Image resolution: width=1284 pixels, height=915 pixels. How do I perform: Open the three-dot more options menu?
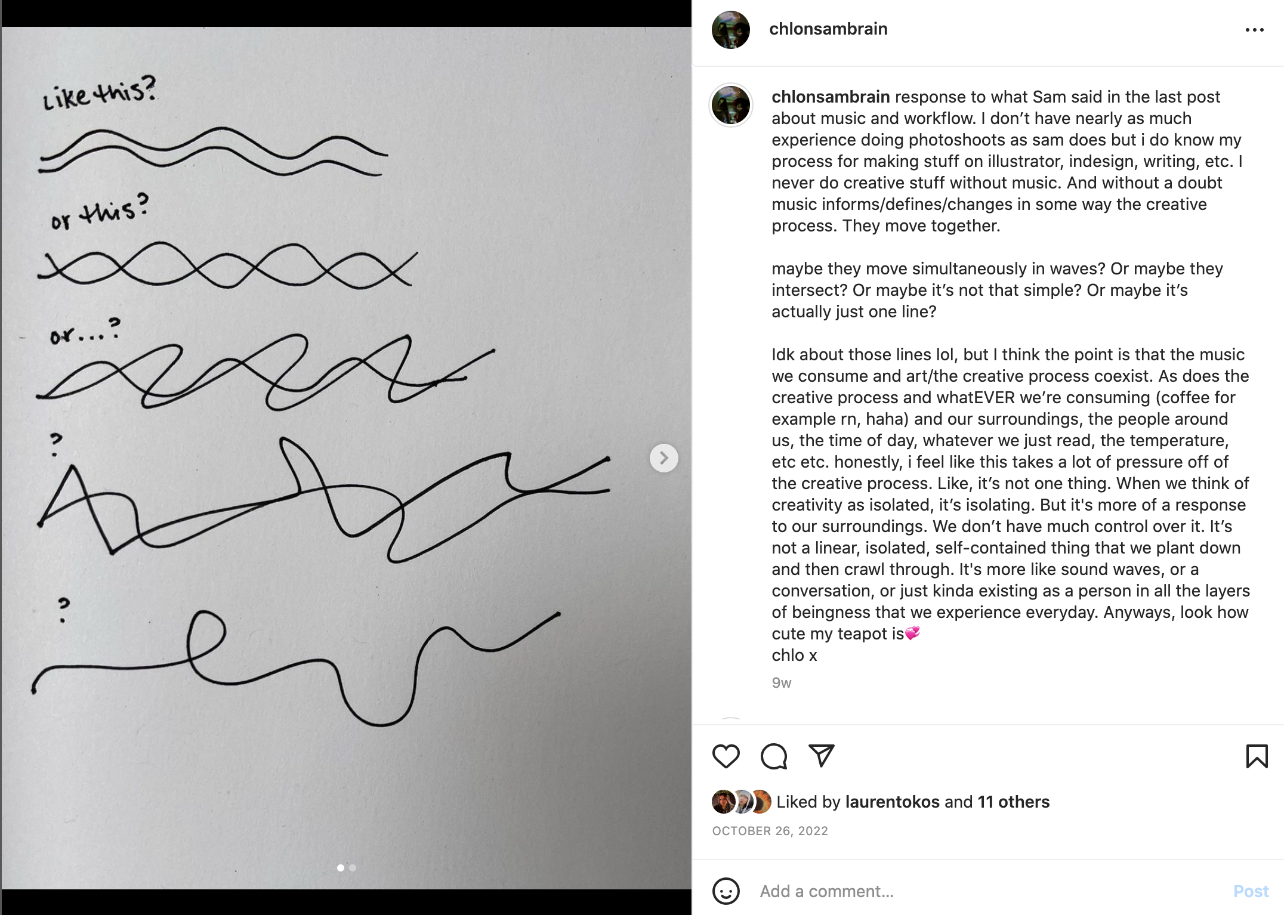pyautogui.click(x=1254, y=30)
